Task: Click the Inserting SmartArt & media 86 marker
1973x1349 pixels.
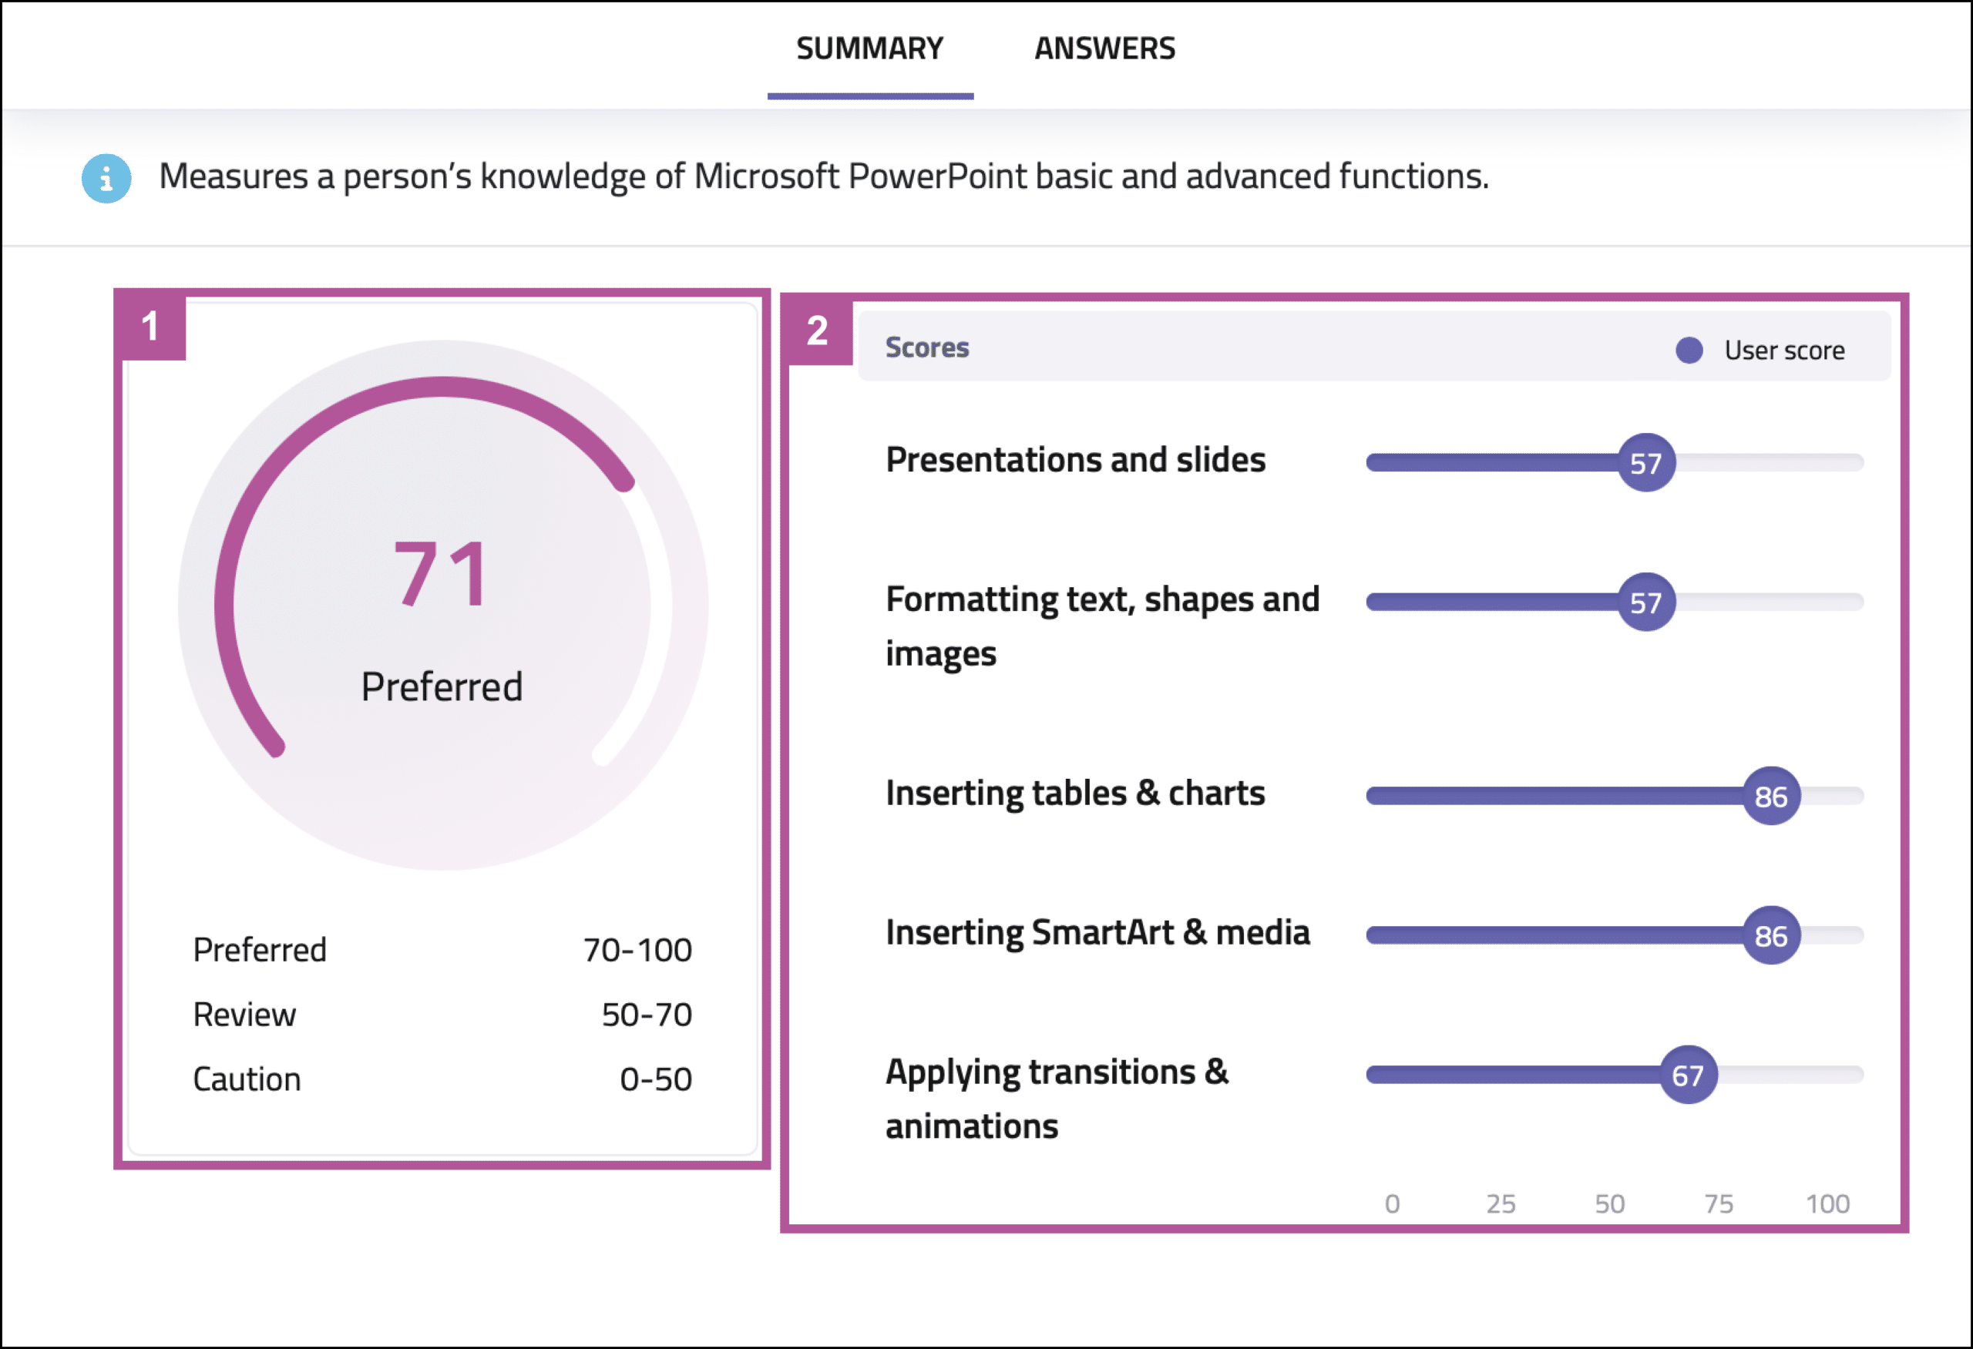Action: [1771, 935]
